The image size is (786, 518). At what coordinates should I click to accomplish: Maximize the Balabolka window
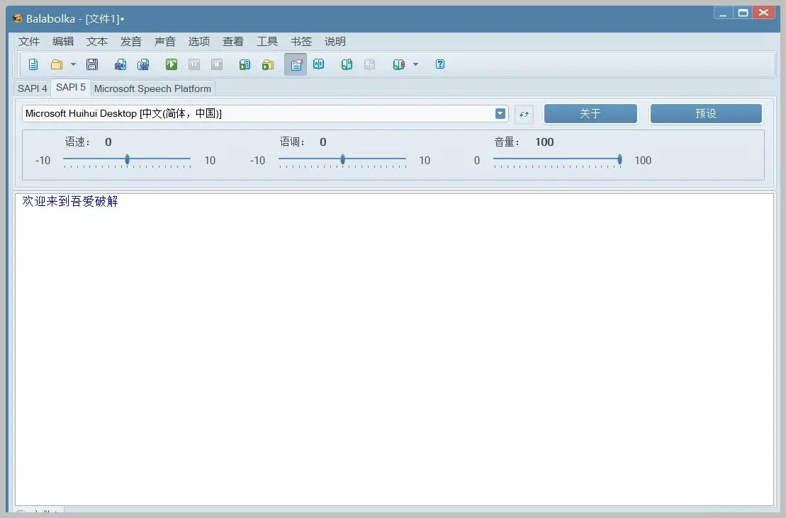click(x=743, y=13)
